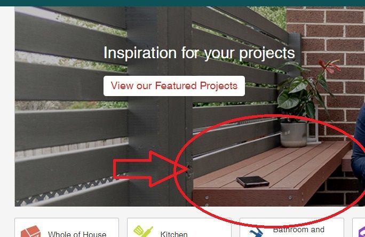
Task: Click the View our Featured Projects button
Action: (174, 86)
